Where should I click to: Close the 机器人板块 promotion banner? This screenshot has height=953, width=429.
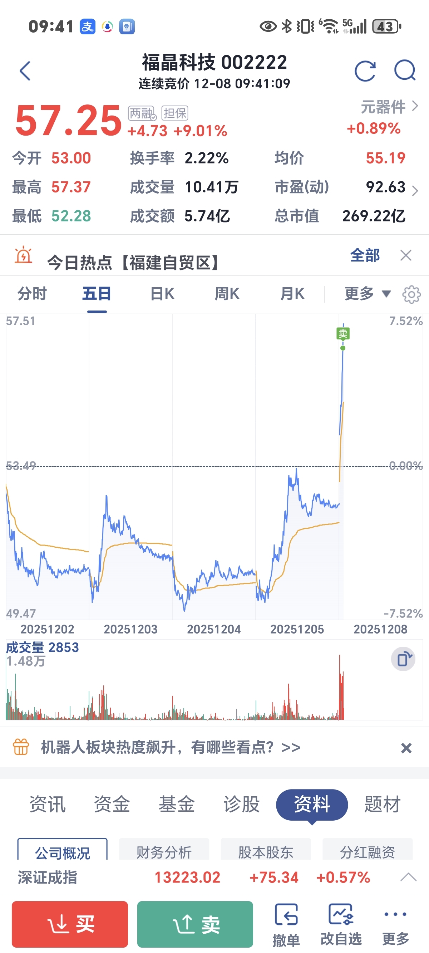pos(406,748)
